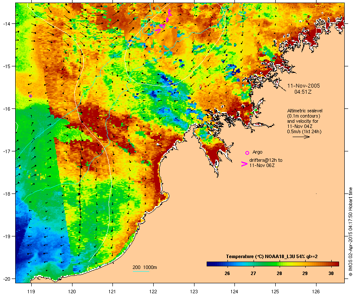356x295 pixels.
Task: Click the text '0.5m/s (1kt 24h)'
Action: tap(304, 131)
